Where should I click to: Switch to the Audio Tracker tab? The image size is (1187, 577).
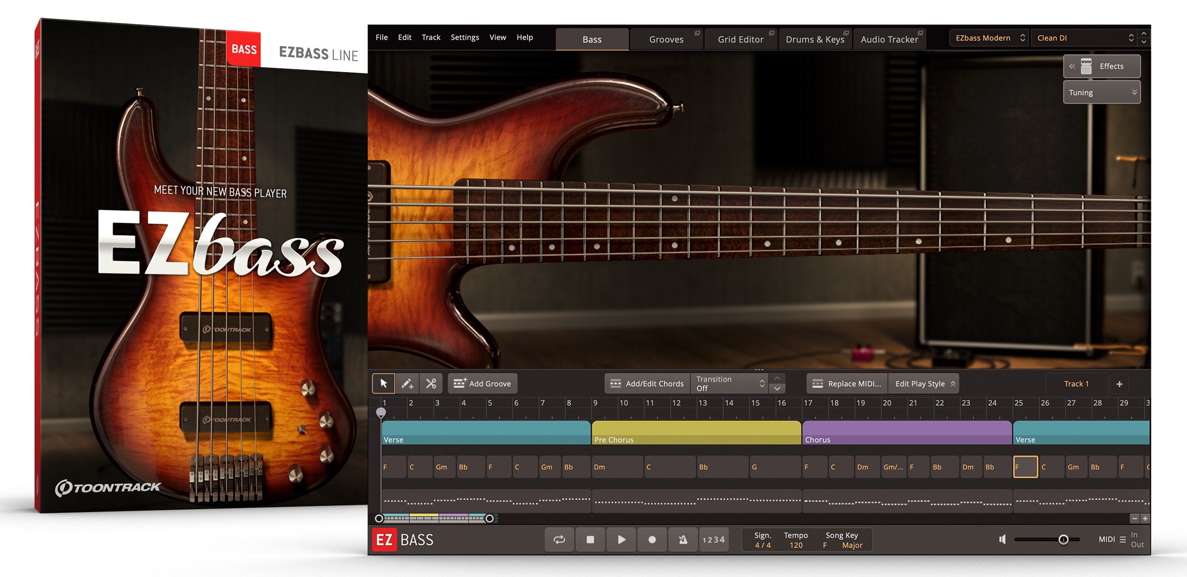889,39
